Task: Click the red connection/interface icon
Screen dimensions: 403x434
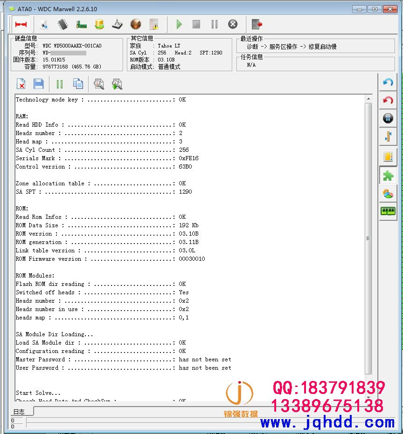Action: [x=21, y=24]
